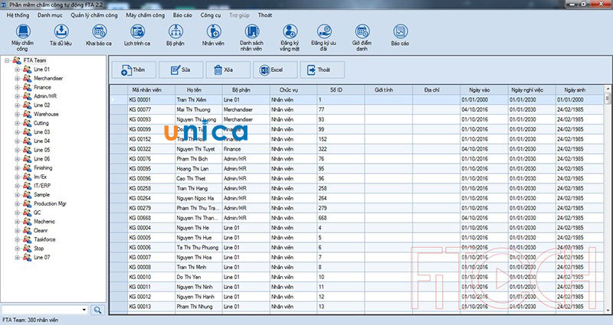Open the Máy chấm công menu
Image resolution: width=613 pixels, height=325 pixels.
pos(146,15)
